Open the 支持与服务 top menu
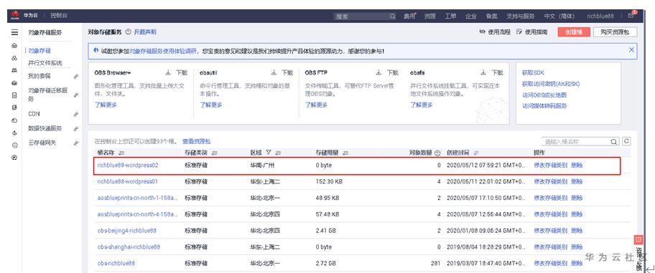The width and height of the screenshot is (655, 273). [x=521, y=16]
